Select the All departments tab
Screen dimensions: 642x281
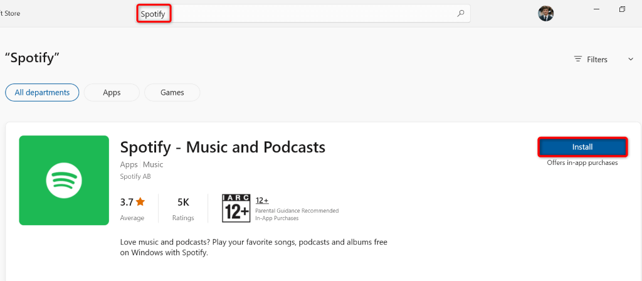point(42,92)
